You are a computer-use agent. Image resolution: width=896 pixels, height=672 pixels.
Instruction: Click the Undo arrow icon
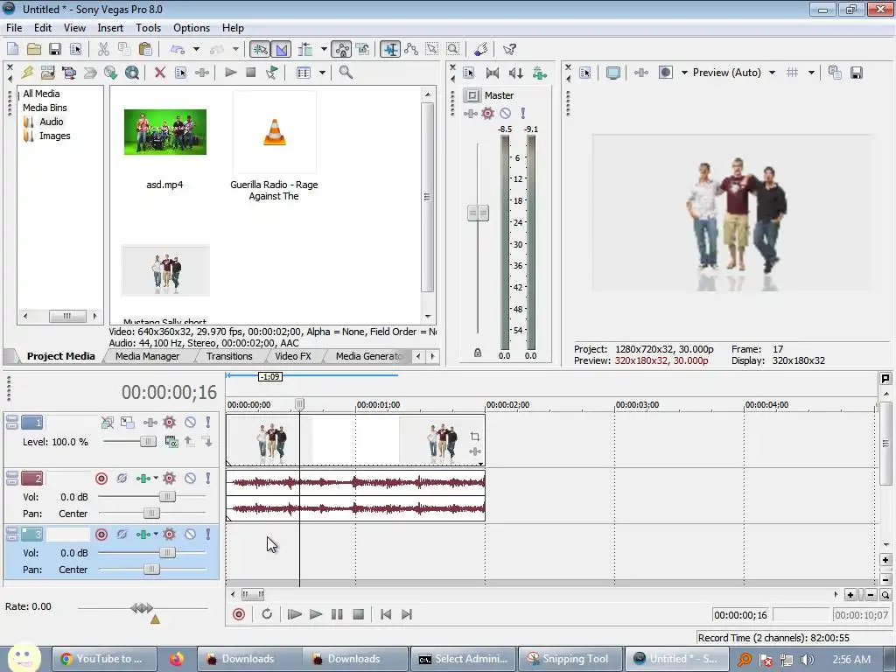tap(178, 49)
